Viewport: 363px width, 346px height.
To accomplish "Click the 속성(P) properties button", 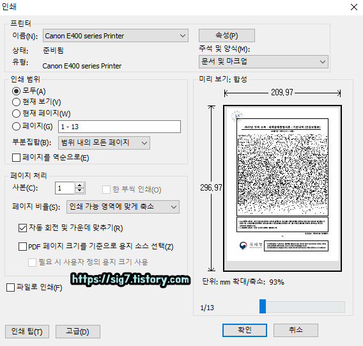I will pos(227,35).
